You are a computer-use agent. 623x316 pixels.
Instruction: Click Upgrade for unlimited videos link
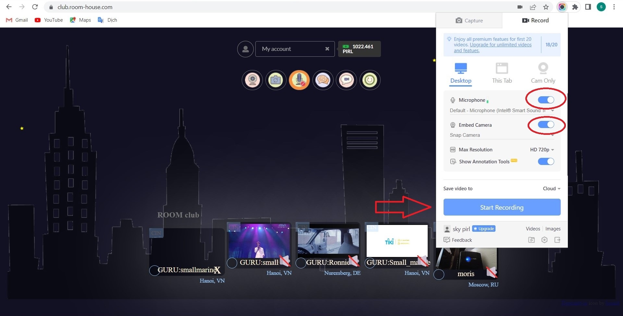[500, 45]
